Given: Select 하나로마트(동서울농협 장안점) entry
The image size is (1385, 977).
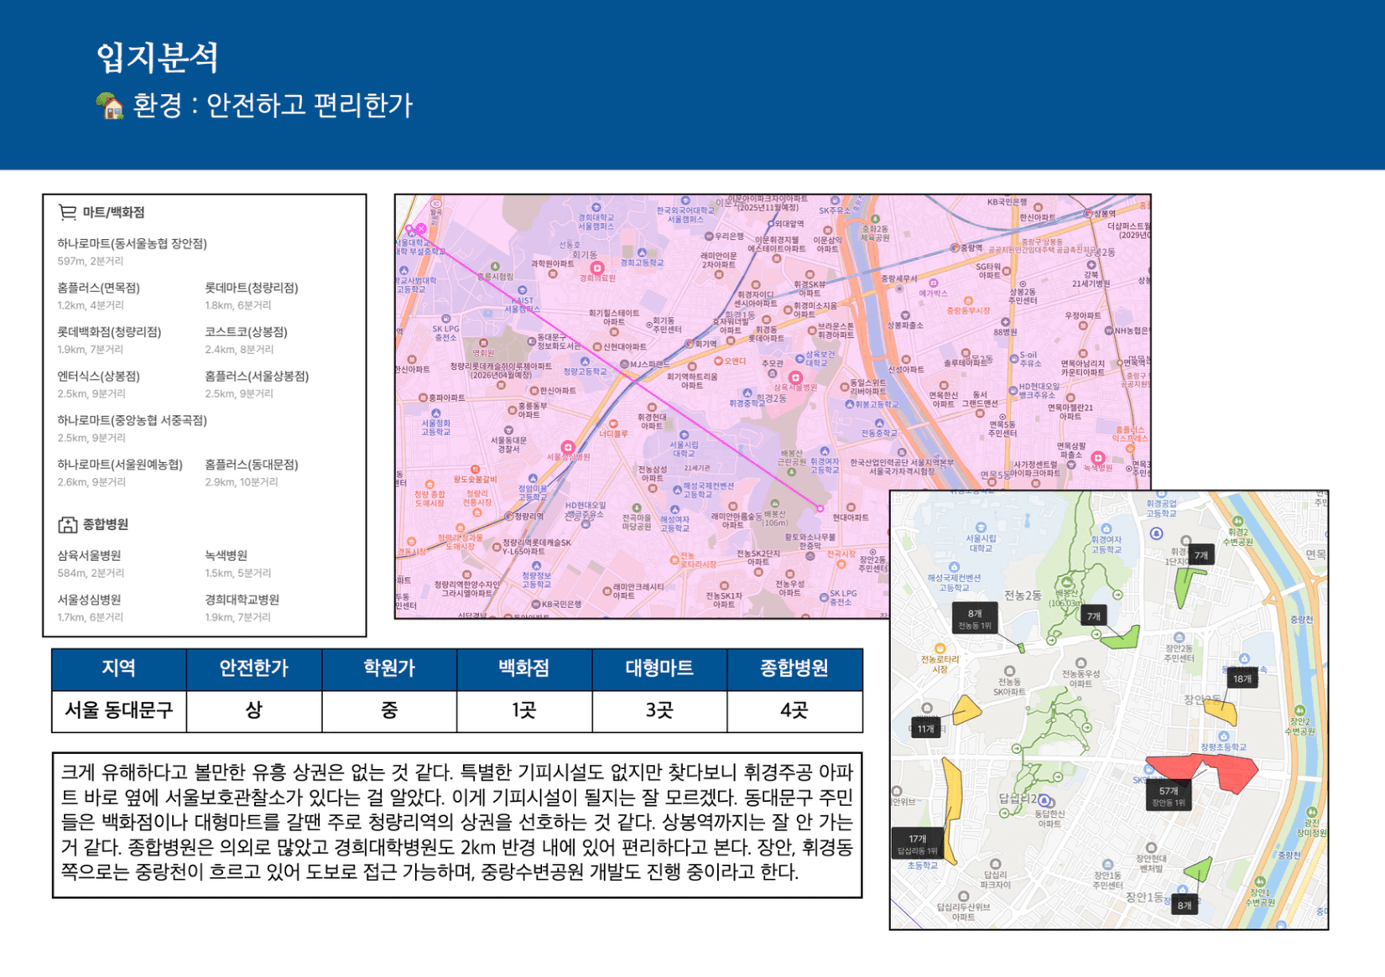Looking at the screenshot, I should tap(132, 243).
